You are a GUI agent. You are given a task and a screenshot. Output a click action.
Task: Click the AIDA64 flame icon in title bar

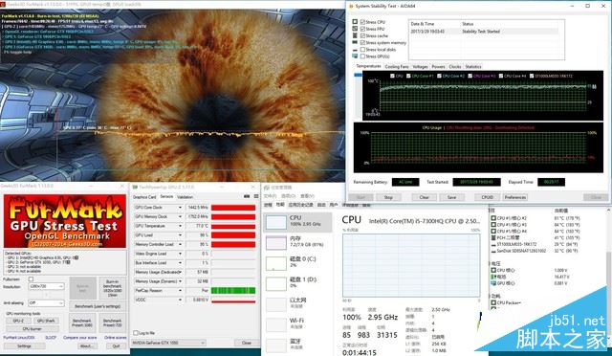[351, 7]
